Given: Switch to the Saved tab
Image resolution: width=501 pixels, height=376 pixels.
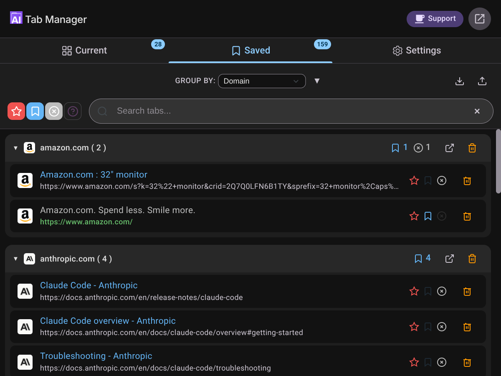Looking at the screenshot, I should (250, 51).
